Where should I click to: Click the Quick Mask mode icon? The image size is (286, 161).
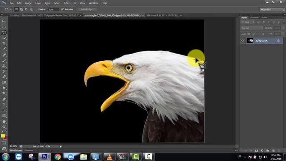click(x=4, y=143)
